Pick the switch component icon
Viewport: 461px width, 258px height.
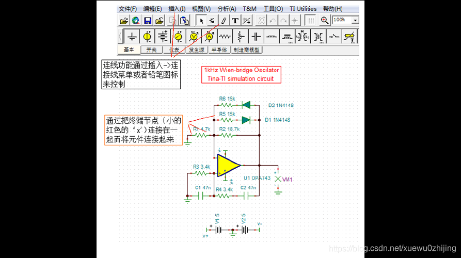(333, 37)
